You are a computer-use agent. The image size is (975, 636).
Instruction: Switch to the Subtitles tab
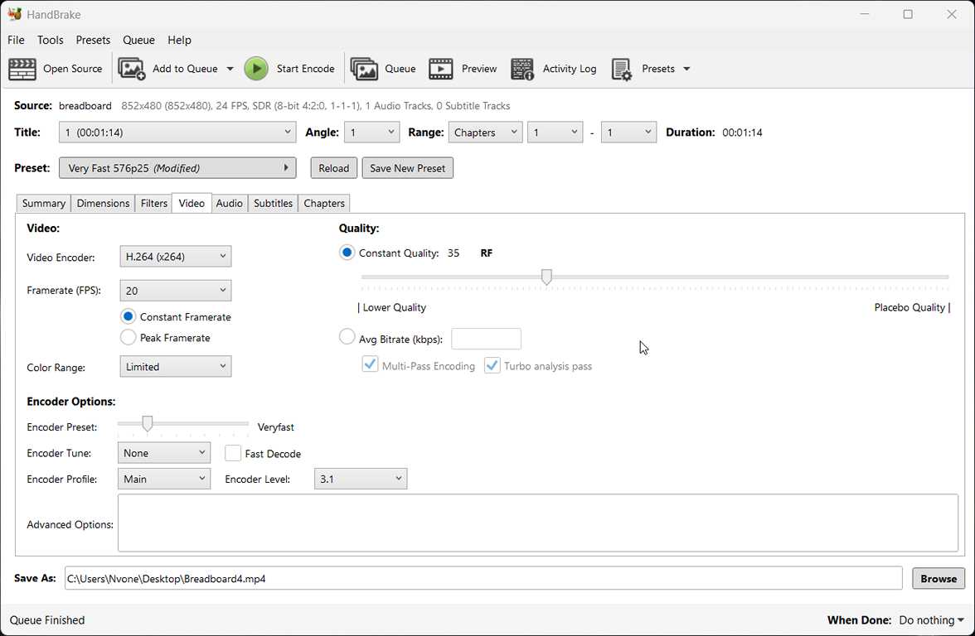tap(273, 203)
